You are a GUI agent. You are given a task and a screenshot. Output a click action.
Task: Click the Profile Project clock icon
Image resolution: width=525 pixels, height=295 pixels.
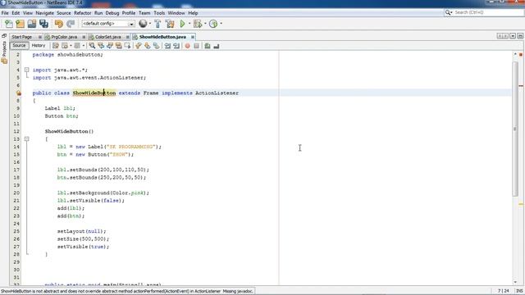[213, 24]
